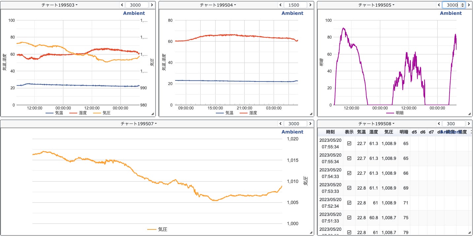
Task: Click previous arrow on チャート199507 panel
Action: pyautogui.click(x=281, y=124)
